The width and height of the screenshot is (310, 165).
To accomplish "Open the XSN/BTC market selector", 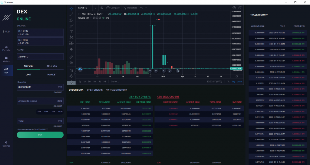I will click(x=40, y=57).
